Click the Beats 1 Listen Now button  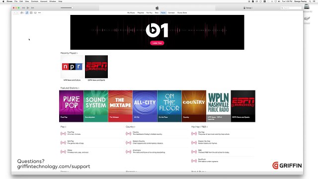pyautogui.click(x=157, y=43)
